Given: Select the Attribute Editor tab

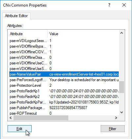Looking at the screenshot, I should 16,16.
